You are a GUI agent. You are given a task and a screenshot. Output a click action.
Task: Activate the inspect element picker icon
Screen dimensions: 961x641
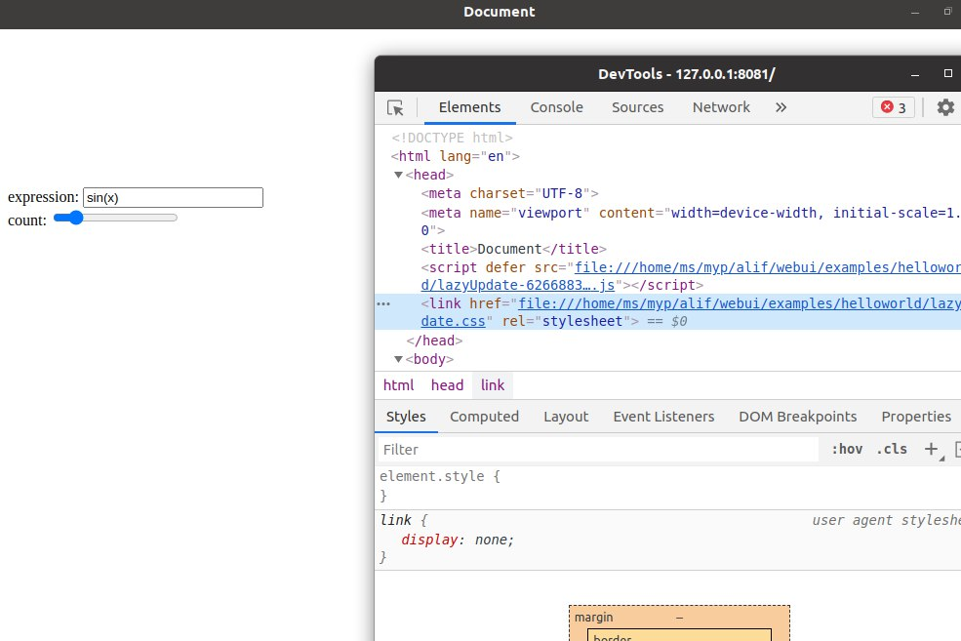395,108
